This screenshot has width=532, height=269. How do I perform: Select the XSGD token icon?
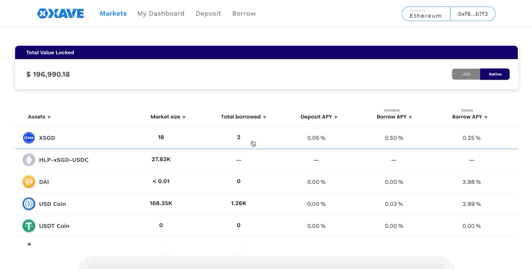point(29,138)
